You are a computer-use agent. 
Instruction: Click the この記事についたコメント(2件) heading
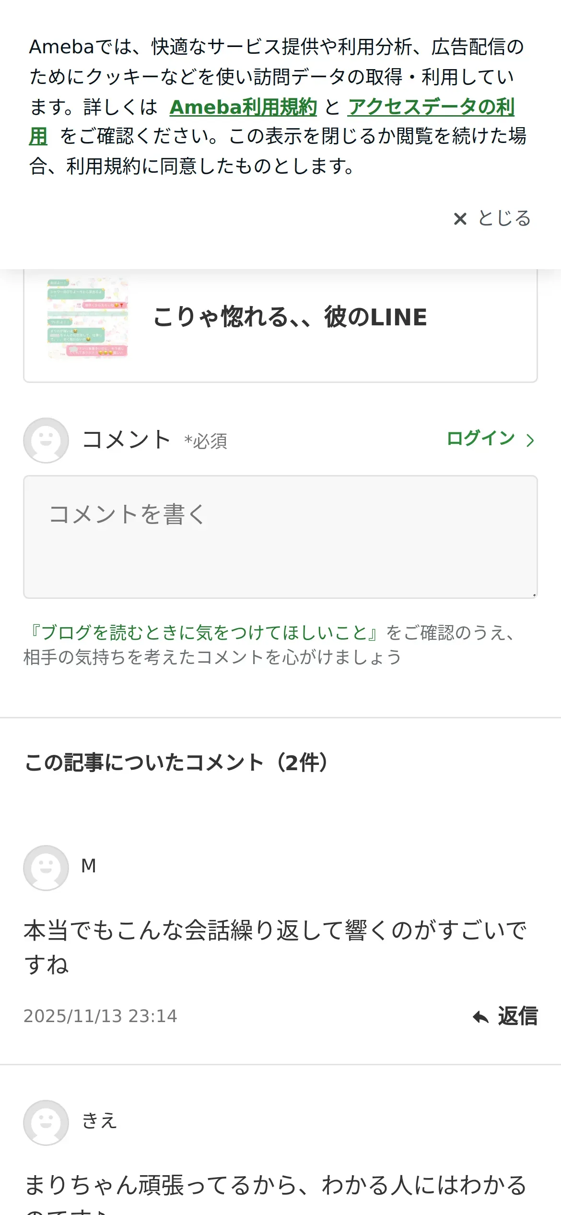[x=176, y=762]
